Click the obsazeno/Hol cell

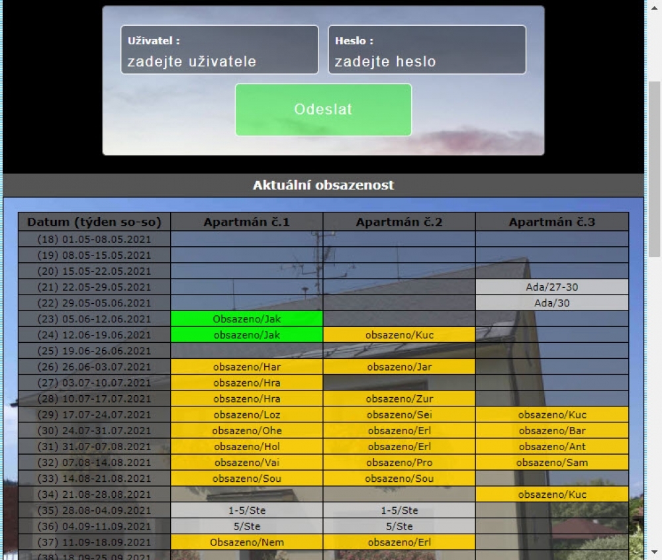pos(246,447)
